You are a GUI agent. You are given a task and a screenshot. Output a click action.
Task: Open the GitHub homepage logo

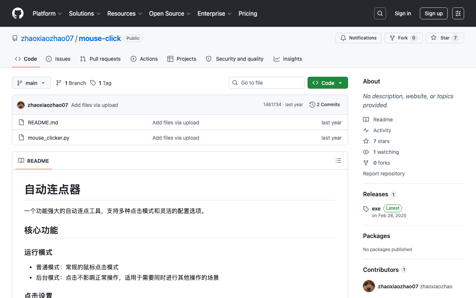(18, 13)
